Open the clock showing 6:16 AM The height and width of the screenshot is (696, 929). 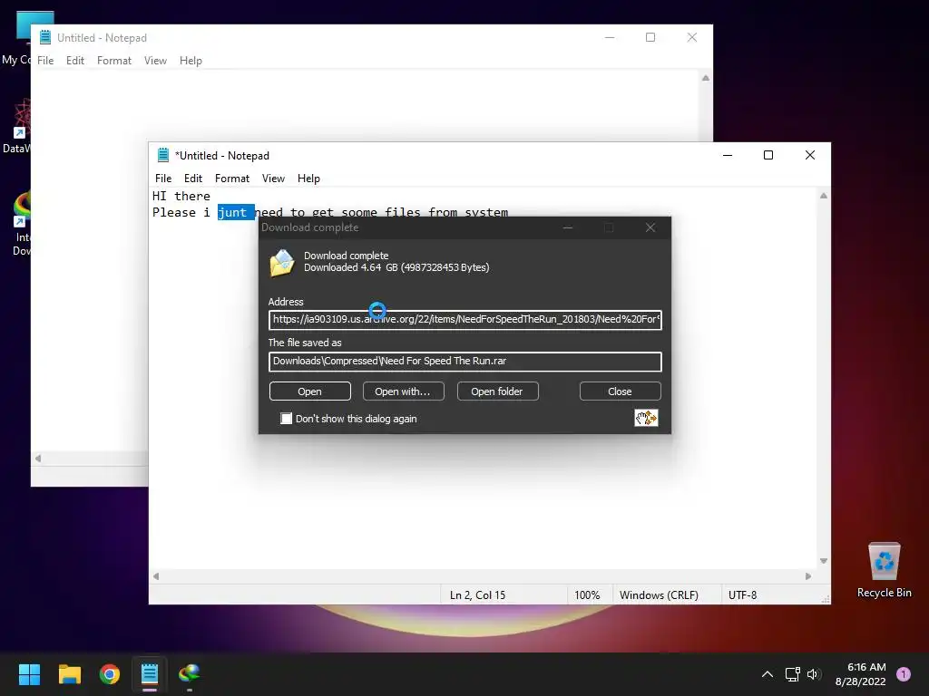[861, 674]
